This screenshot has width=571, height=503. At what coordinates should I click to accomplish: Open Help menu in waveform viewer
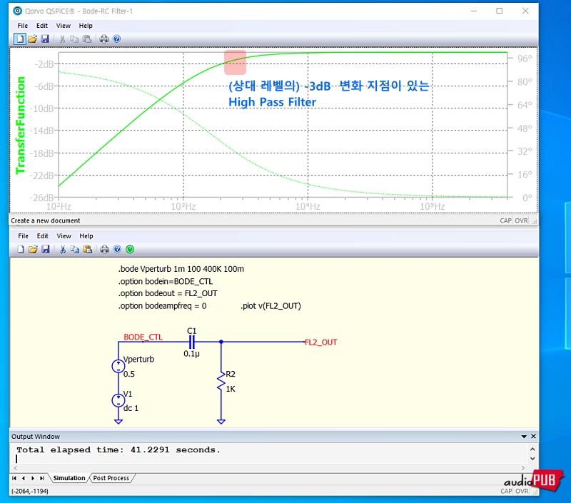(x=86, y=26)
